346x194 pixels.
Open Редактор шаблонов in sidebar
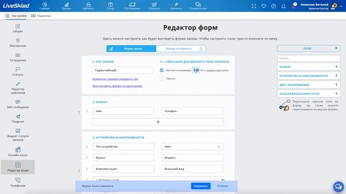[x=18, y=88]
